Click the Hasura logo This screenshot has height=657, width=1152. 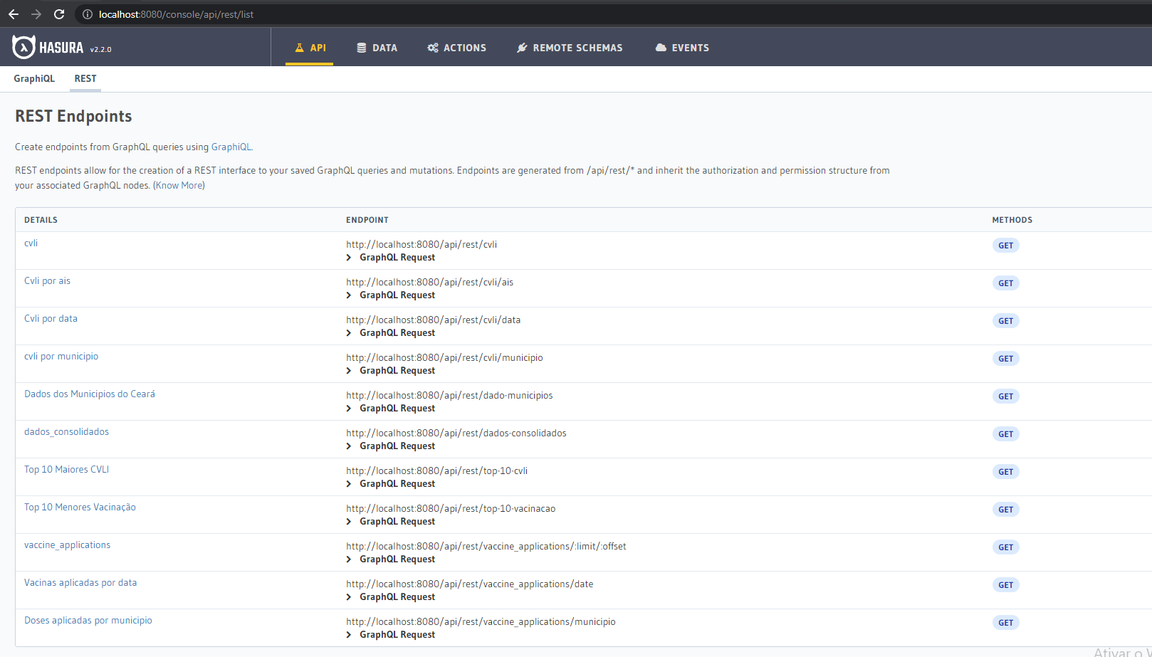point(23,46)
